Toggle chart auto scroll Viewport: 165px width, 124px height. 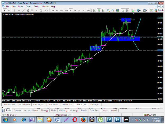tap(123, 10)
